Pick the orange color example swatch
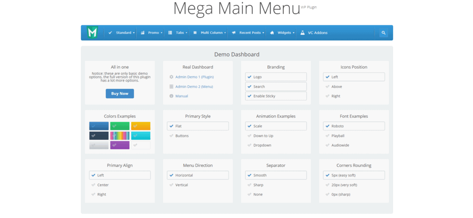The image size is (473, 218). click(140, 126)
